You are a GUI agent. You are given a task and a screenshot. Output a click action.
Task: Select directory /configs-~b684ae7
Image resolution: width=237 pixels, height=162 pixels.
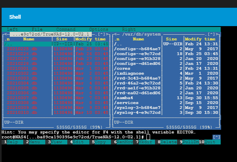[166, 49]
